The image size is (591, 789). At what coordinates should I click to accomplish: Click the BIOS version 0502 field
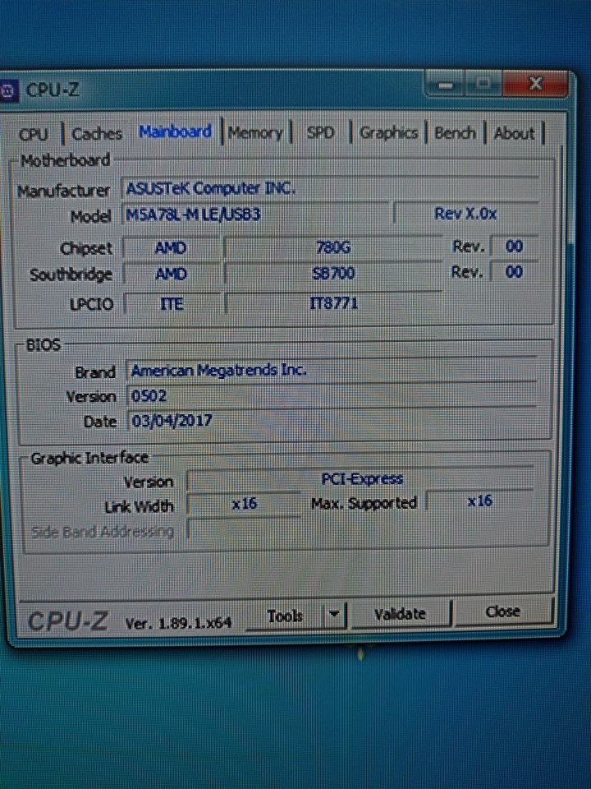pos(332,396)
